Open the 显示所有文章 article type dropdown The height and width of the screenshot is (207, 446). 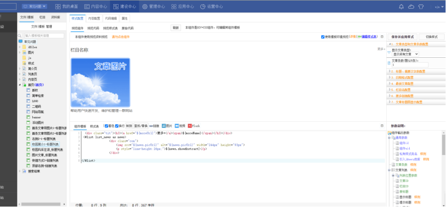pos(405,54)
